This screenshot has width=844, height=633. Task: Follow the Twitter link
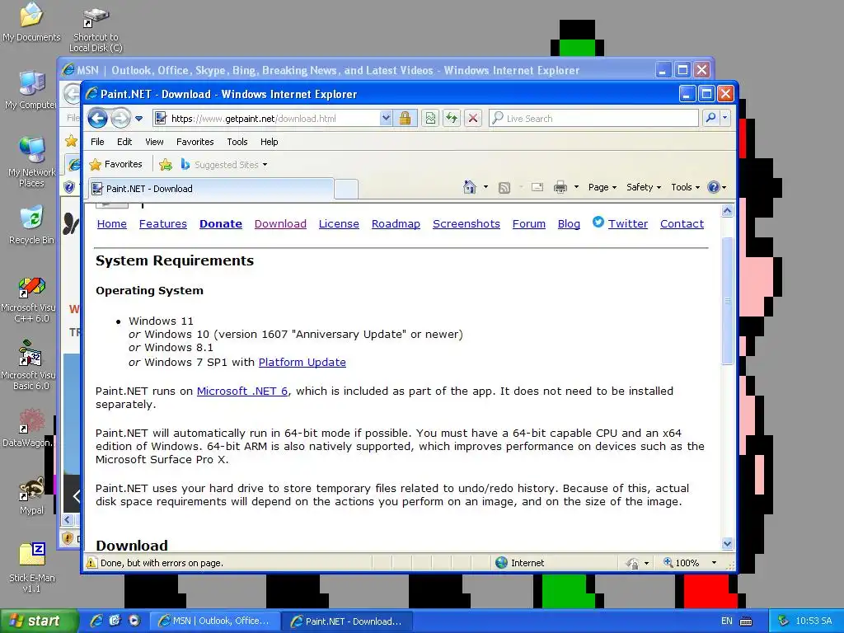pos(627,224)
